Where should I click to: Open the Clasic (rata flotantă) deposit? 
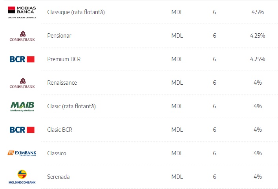71,106
